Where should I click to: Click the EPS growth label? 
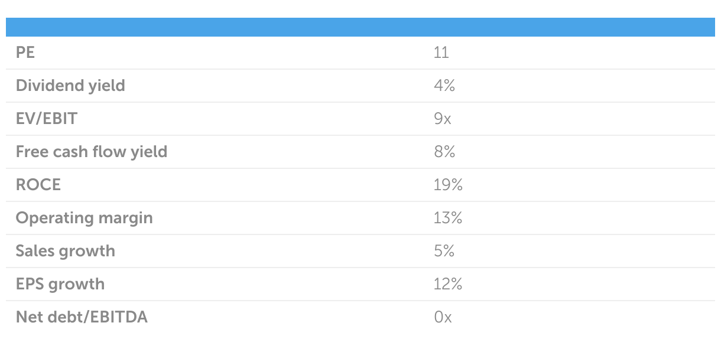point(60,284)
